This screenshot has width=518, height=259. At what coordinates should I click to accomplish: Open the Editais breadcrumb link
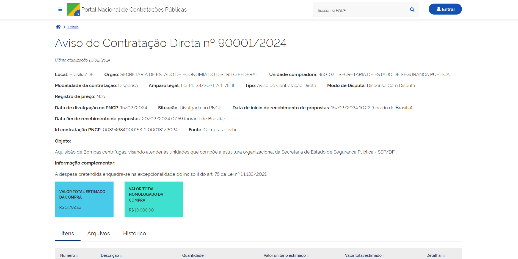(73, 27)
